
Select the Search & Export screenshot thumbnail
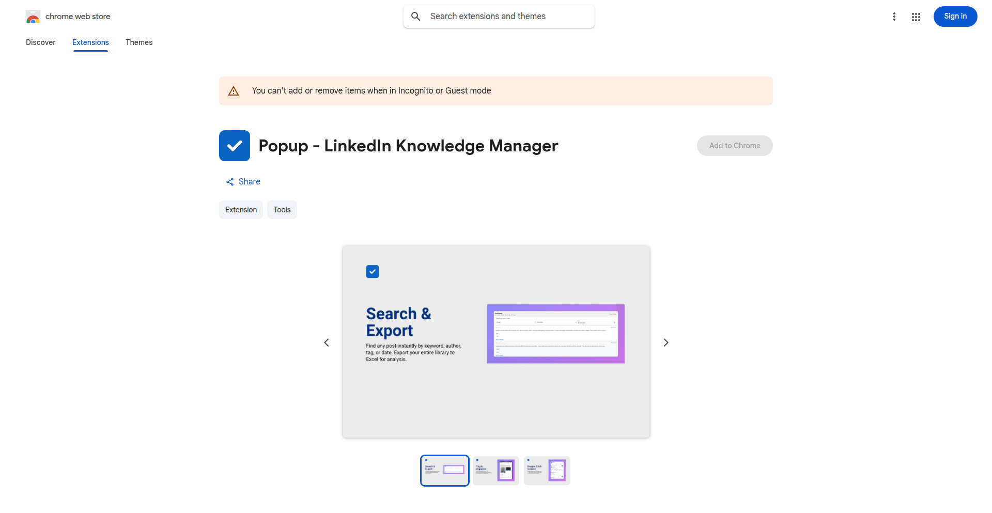coord(444,470)
